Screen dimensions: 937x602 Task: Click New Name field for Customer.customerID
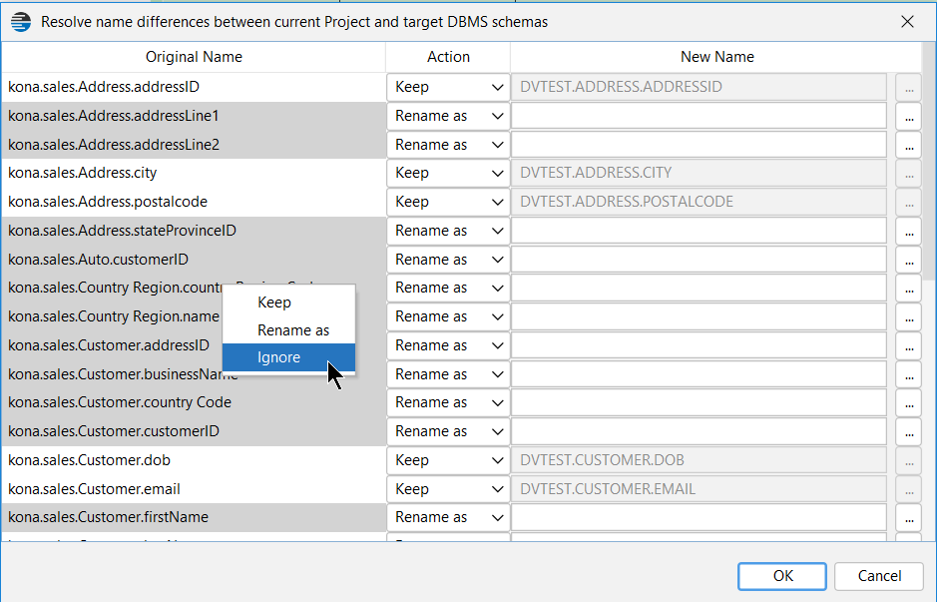click(x=699, y=431)
